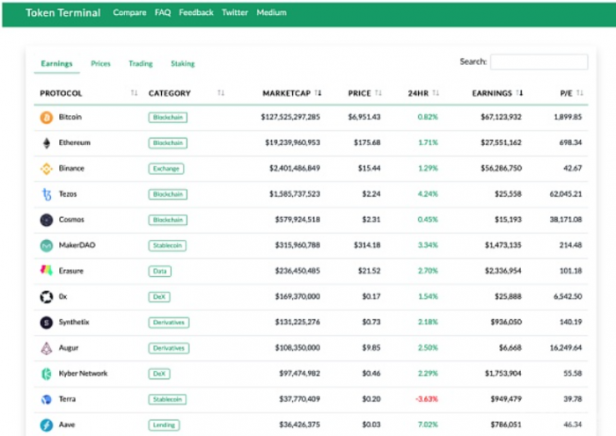Sort by Price column arrows
The image size is (616, 436).
click(x=378, y=93)
